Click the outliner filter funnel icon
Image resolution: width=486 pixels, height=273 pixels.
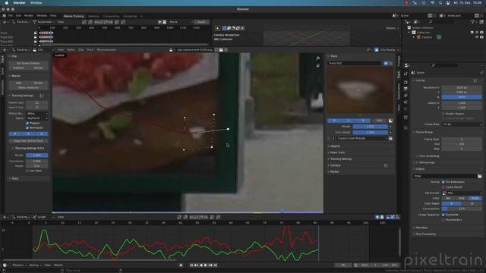[x=472, y=22]
